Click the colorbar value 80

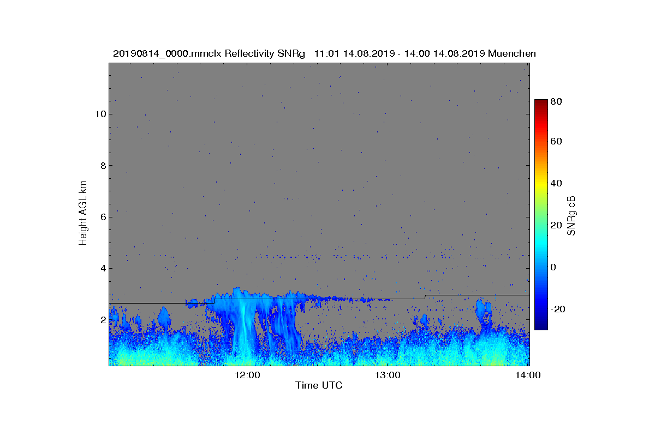click(x=557, y=101)
